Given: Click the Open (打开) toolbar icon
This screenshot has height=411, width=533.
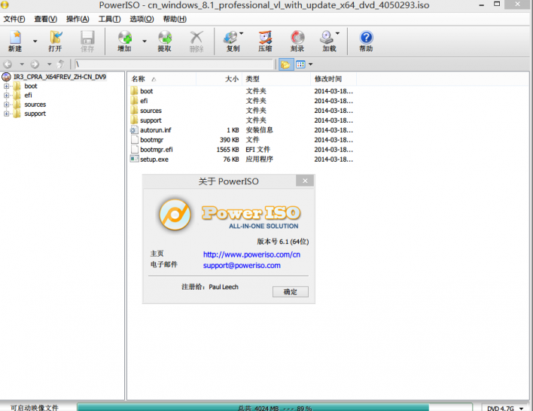Looking at the screenshot, I should pos(55,41).
